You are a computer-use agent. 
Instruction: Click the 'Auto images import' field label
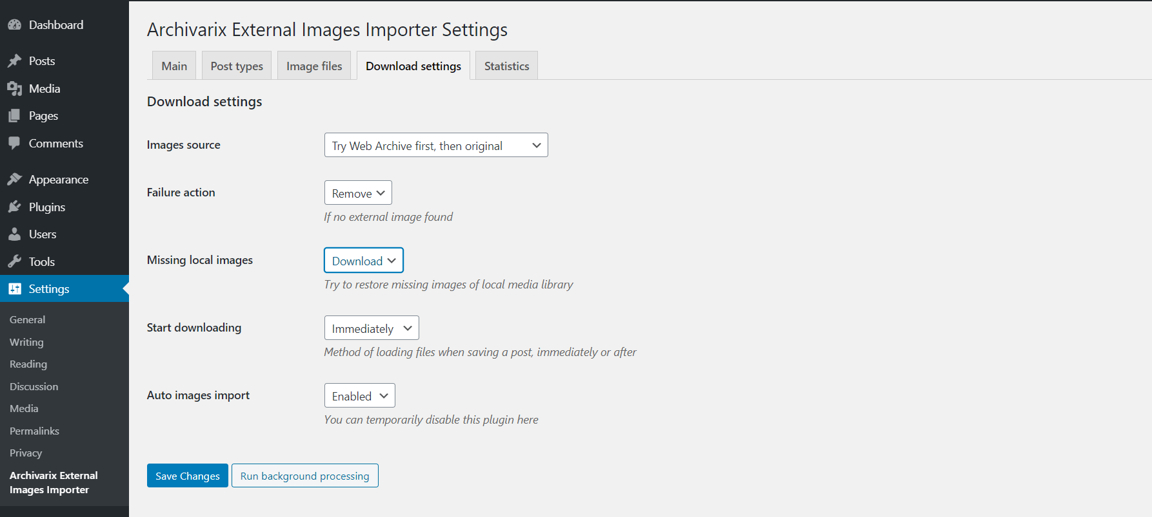(x=199, y=395)
